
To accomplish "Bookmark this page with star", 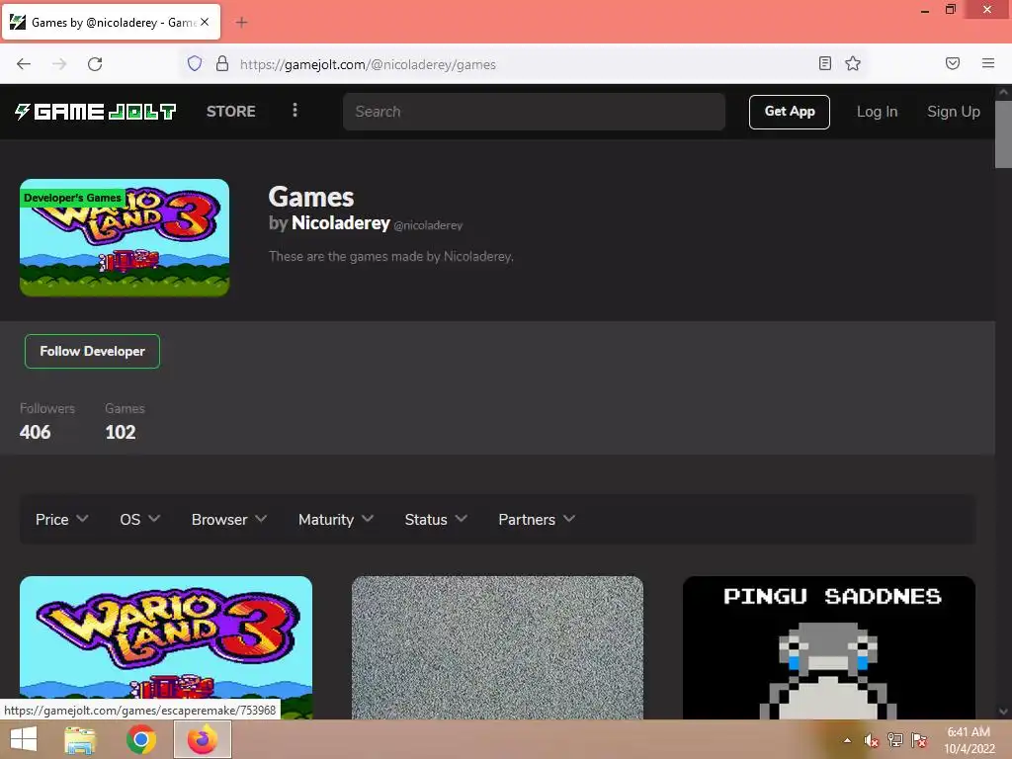I will (x=853, y=63).
